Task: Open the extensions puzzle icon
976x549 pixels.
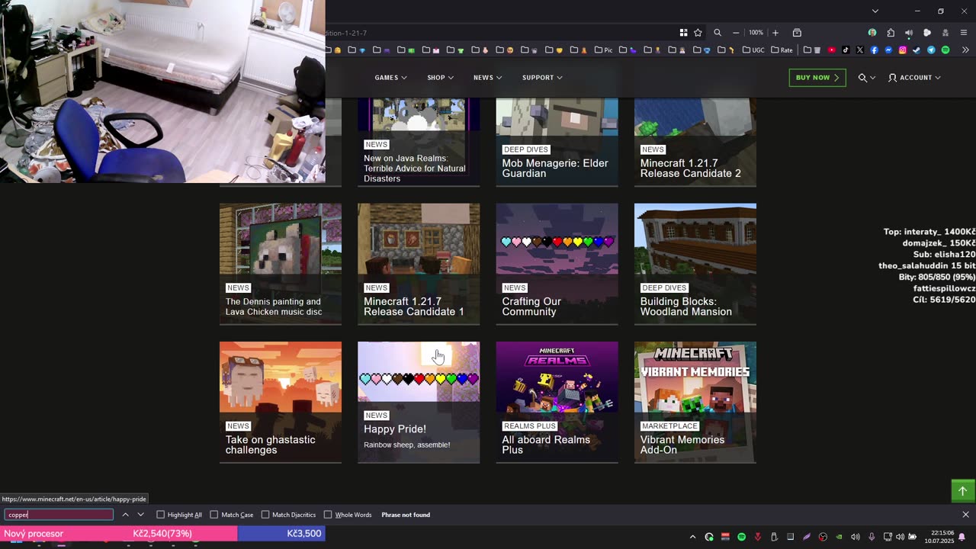Action: pyautogui.click(x=891, y=33)
